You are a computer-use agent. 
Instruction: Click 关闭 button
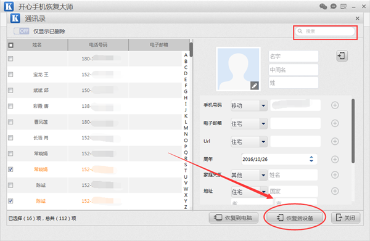pyautogui.click(x=346, y=218)
